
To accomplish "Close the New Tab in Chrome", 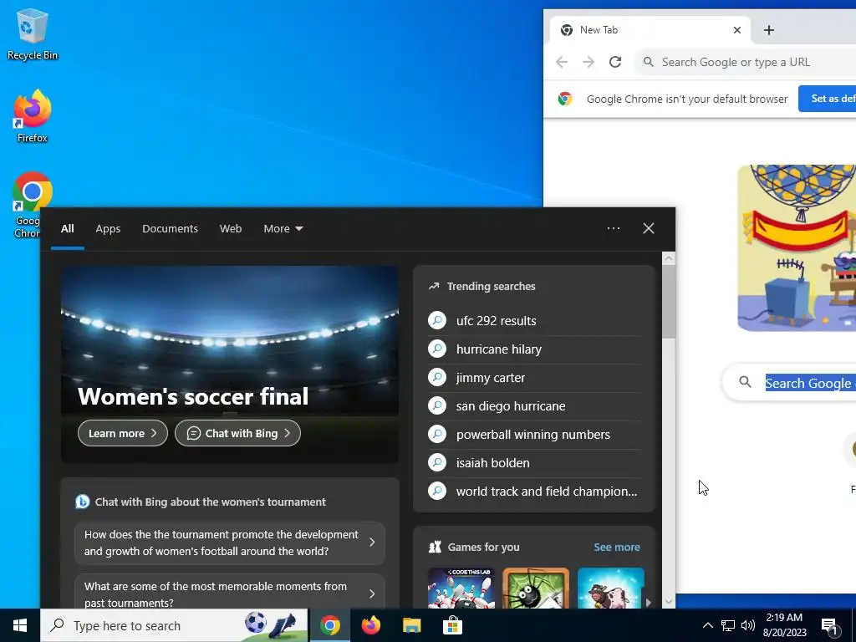I will 737,30.
